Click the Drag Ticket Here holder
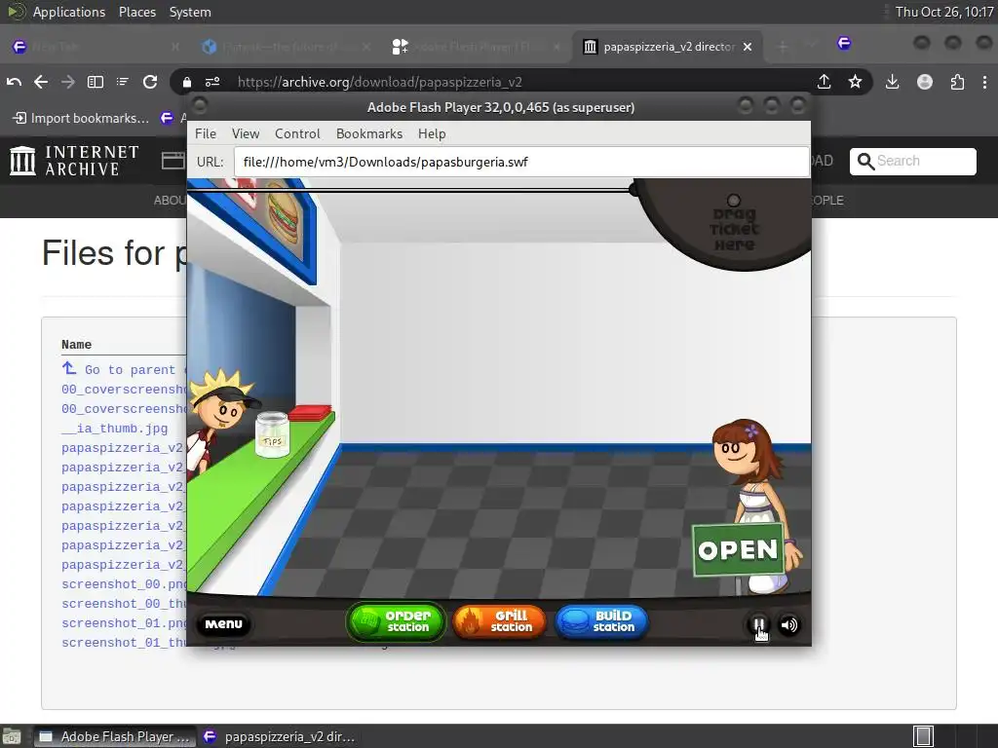 click(x=734, y=224)
